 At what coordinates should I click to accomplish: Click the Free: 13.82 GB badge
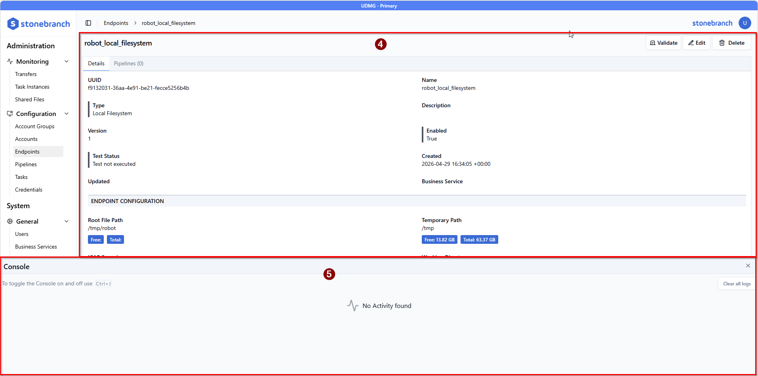click(x=440, y=239)
